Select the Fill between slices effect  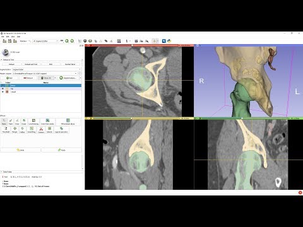coord(68,122)
